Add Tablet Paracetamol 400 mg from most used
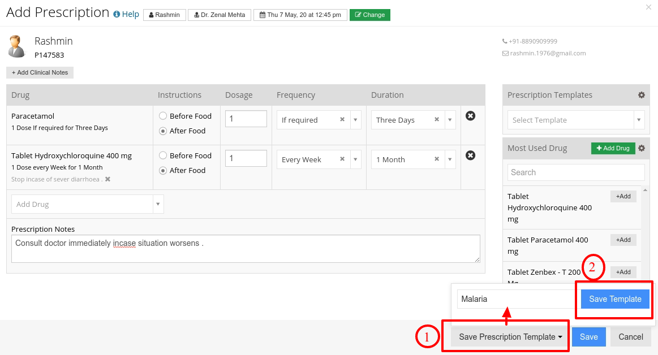 (x=623, y=240)
